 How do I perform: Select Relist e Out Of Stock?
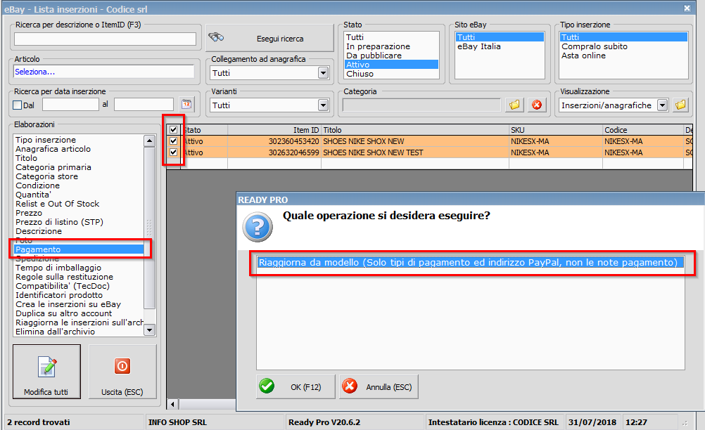click(79, 204)
